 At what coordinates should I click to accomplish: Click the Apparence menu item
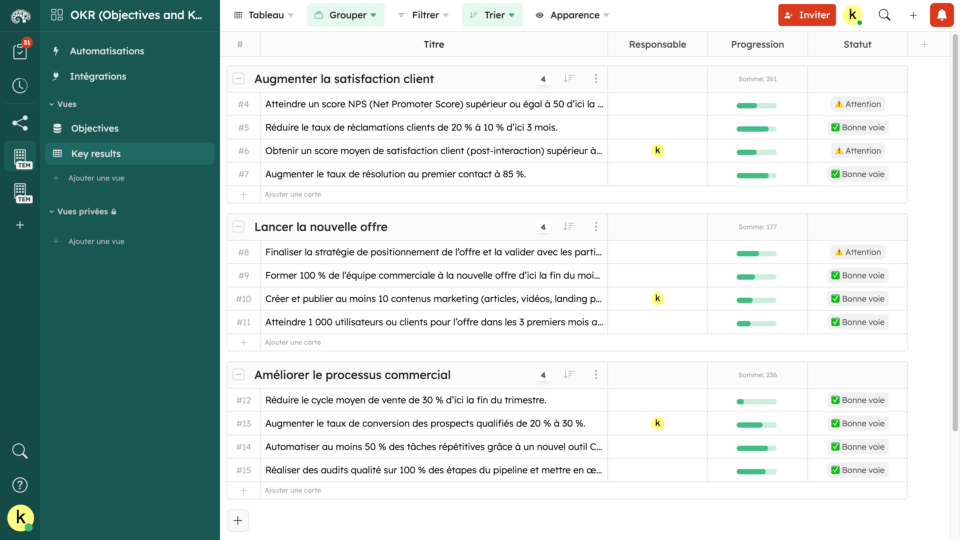coord(574,15)
